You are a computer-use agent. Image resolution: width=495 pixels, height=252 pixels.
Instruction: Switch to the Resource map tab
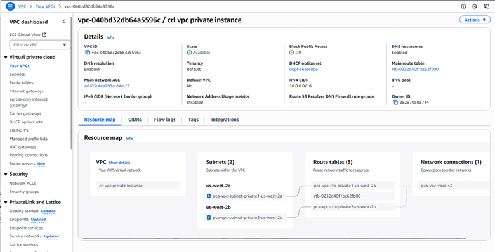click(100, 120)
